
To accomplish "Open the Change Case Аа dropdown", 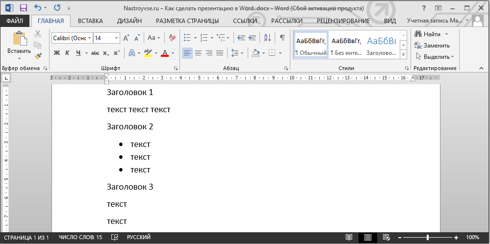I will pyautogui.click(x=154, y=38).
